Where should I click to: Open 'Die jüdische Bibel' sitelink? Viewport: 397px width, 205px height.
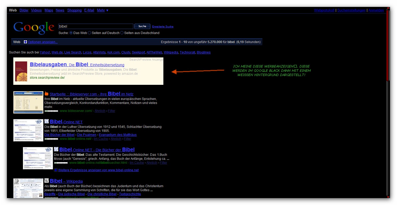(71, 194)
